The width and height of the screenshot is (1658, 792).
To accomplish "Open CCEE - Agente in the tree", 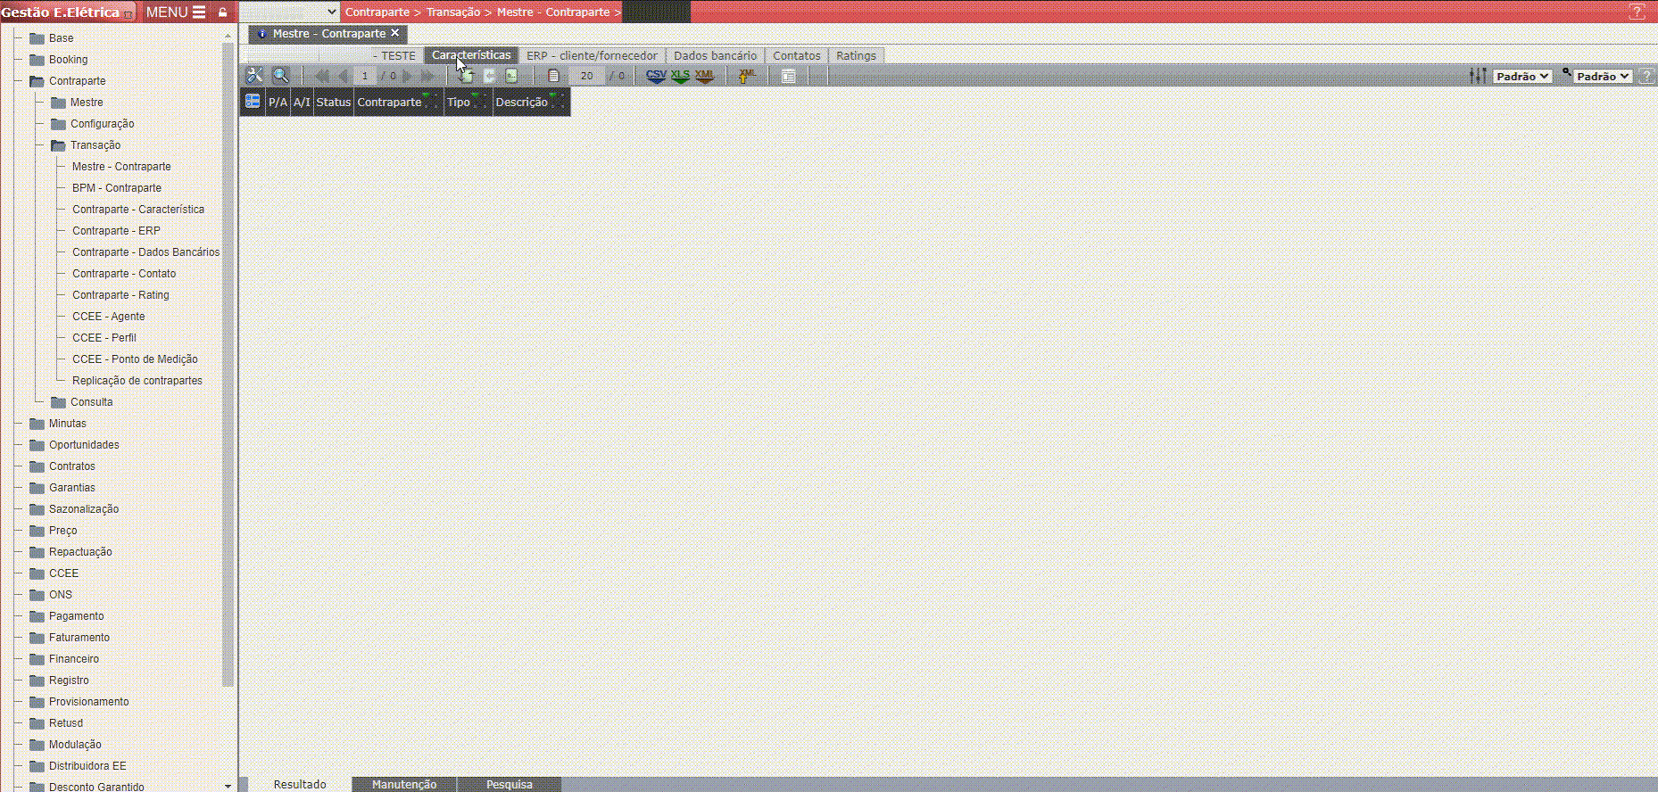I will point(108,317).
